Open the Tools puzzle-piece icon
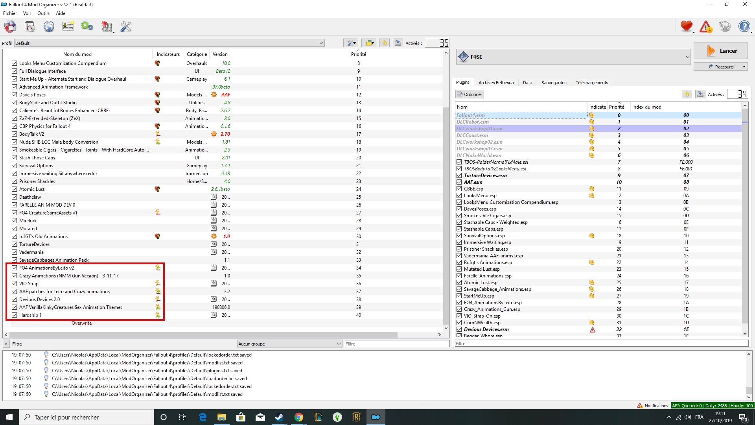 point(107,27)
